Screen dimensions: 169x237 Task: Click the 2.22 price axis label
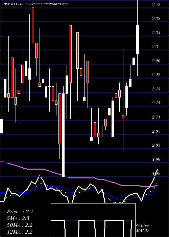point(156,75)
